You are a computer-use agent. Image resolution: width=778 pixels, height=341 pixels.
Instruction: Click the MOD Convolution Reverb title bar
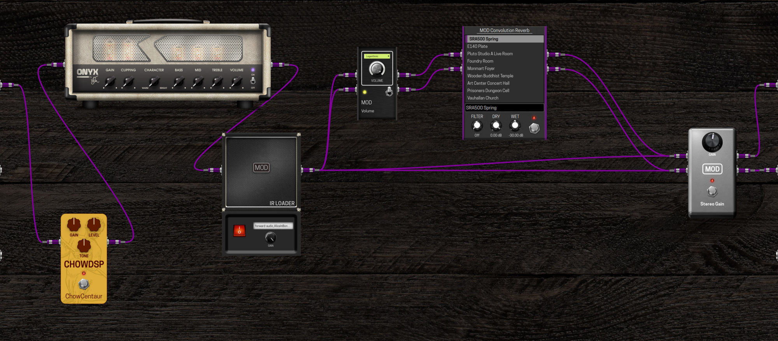[505, 30]
